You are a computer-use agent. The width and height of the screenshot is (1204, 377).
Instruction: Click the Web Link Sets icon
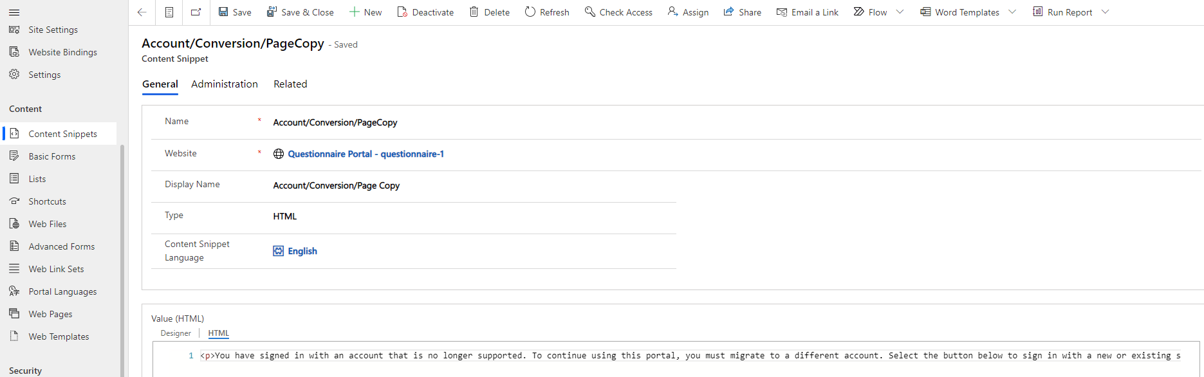pyautogui.click(x=14, y=268)
